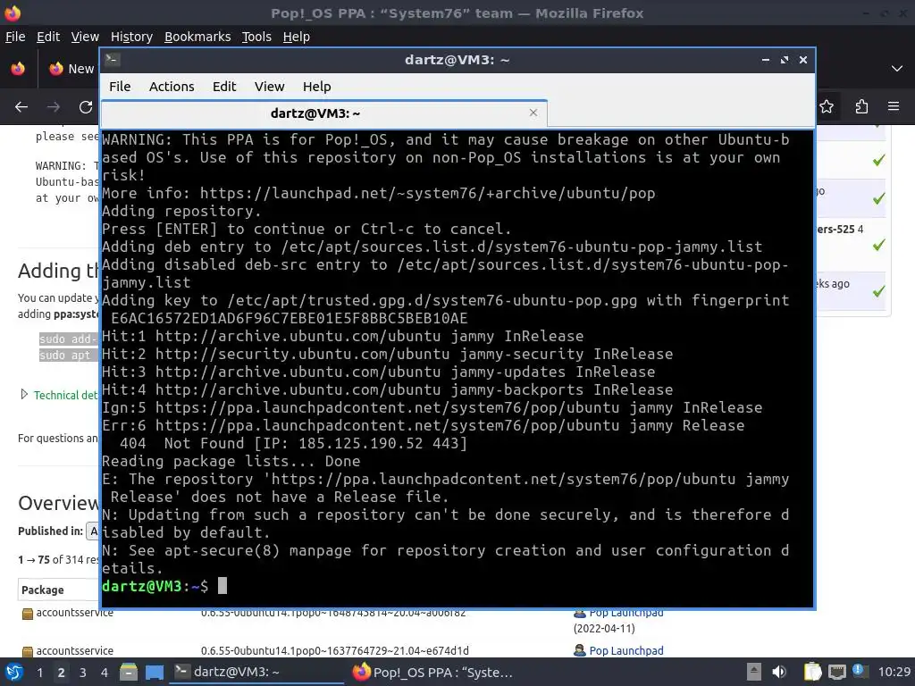Click the key fingerprint E6AC16572ED1AD6F96C7EBE01E5F8BBC5BEB10AE text
915x686 pixels.
tap(290, 319)
